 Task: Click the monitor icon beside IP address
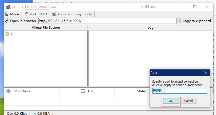[x=8, y=91]
